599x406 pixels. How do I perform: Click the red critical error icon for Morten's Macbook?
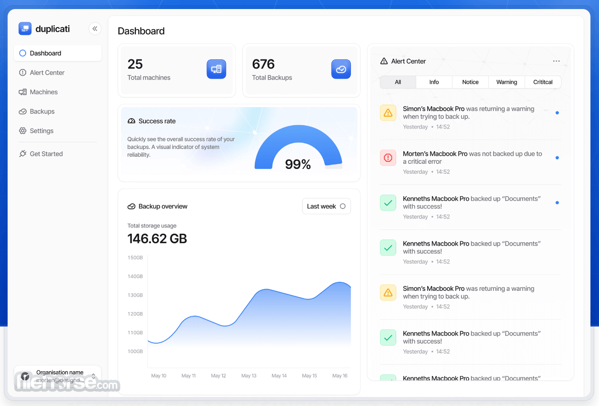click(388, 158)
